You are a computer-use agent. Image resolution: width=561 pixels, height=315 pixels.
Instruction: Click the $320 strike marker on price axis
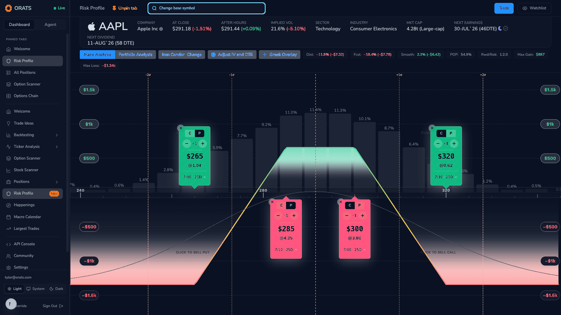446,190
